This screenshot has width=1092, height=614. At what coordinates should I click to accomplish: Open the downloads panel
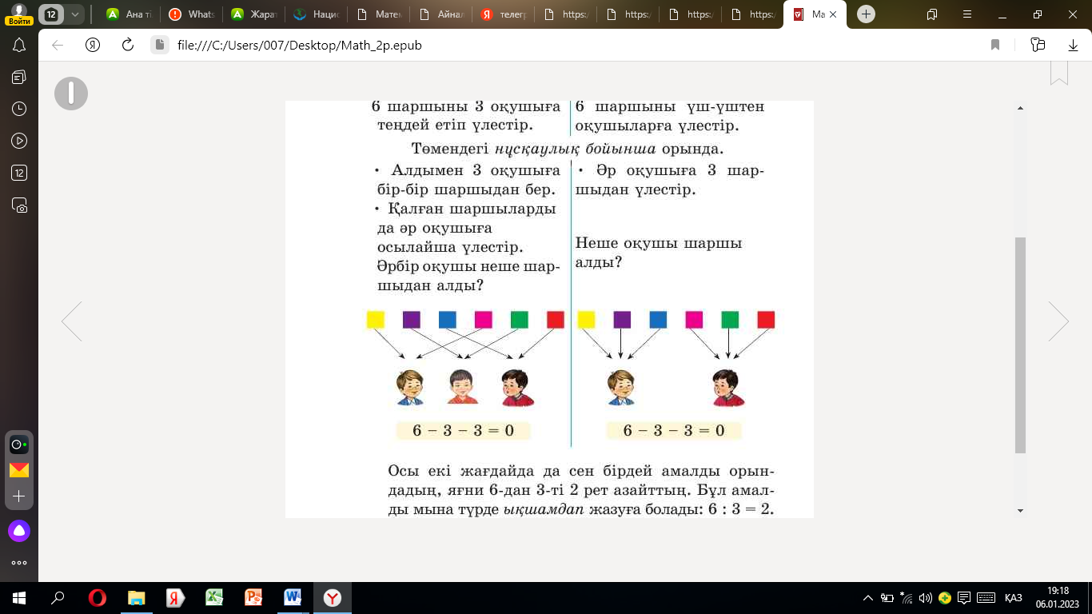tap(1073, 46)
